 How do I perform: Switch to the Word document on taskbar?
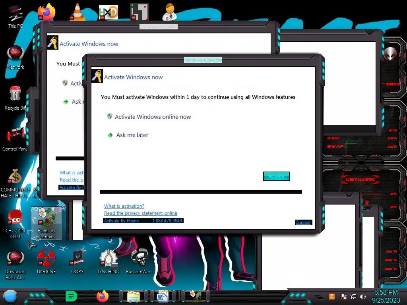coord(162,296)
